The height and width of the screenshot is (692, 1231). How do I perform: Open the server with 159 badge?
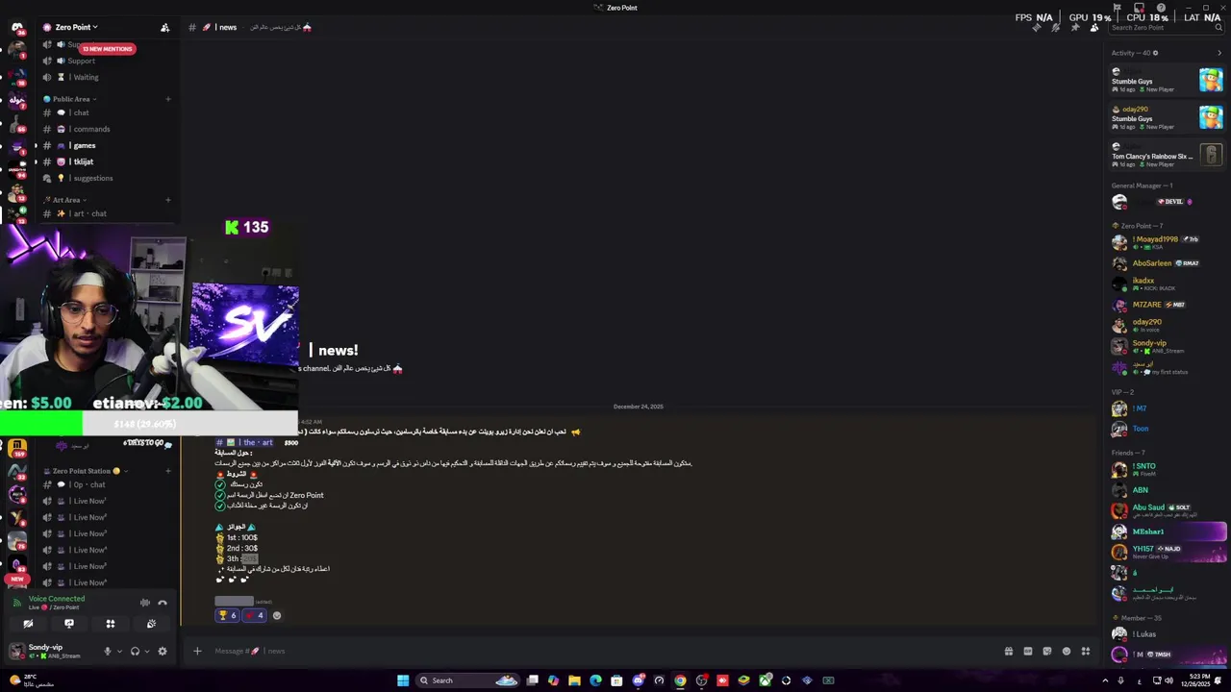(x=16, y=448)
